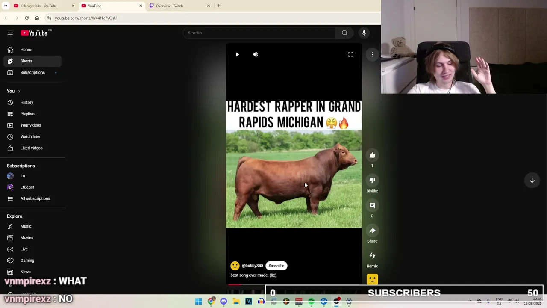The height and width of the screenshot is (308, 547).
Task: Click the YouTube logo
Action: coord(34,33)
